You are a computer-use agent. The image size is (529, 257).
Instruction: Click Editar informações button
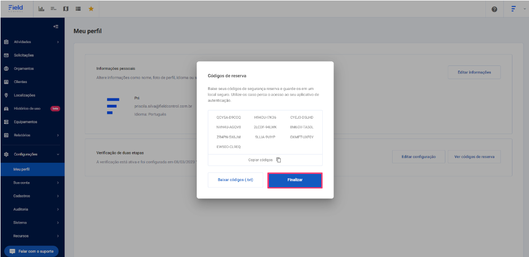pos(474,72)
